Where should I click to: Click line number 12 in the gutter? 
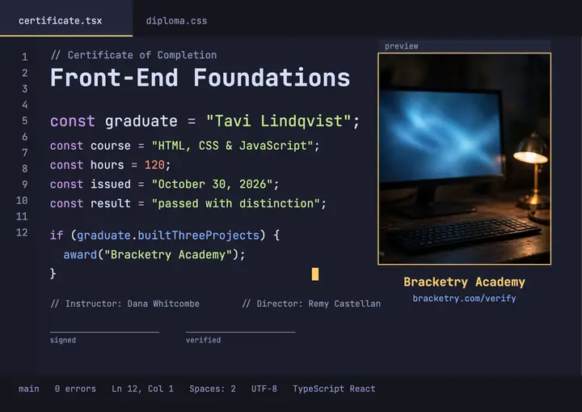tap(22, 232)
